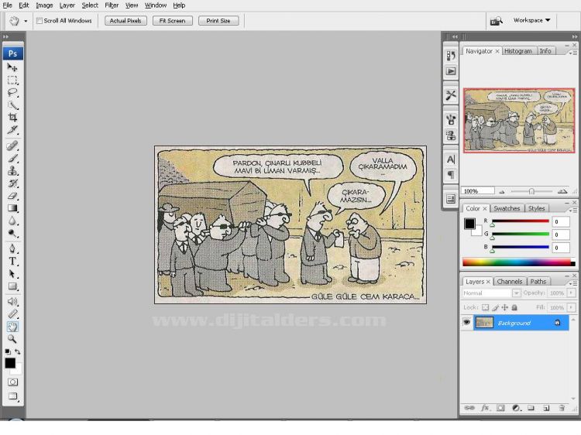Open the Hand tool preset picker arrow
Image resolution: width=581 pixels, height=435 pixels.
(26, 21)
